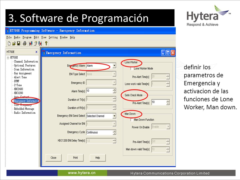Click the Print toolbar icon

click(x=24, y=43)
